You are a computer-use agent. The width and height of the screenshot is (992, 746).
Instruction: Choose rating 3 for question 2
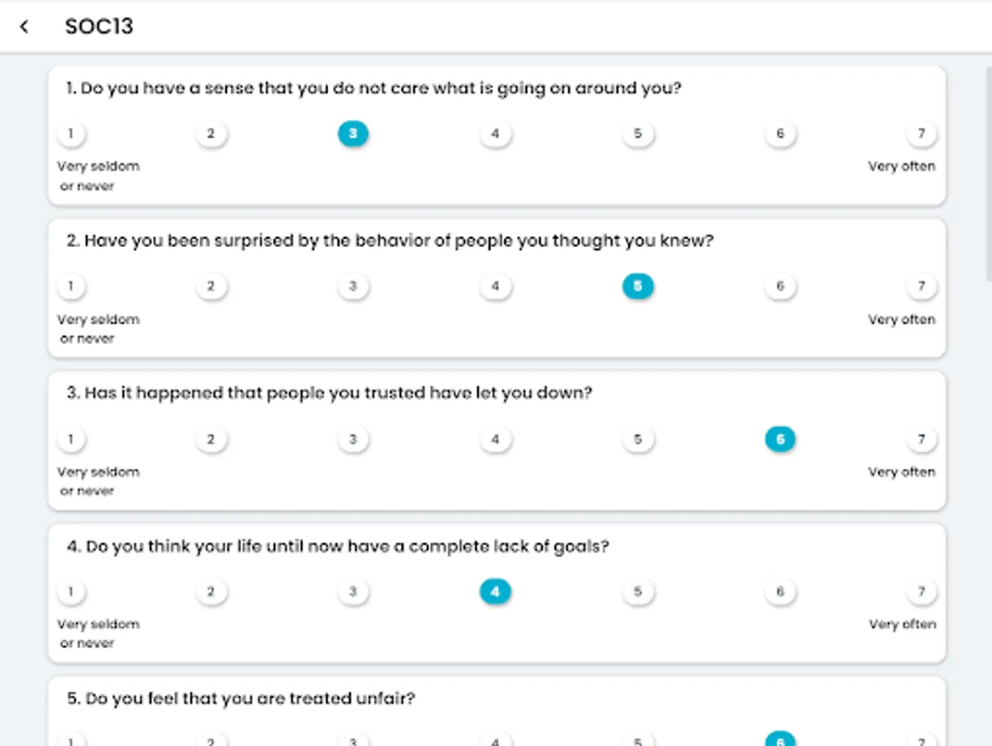[353, 286]
